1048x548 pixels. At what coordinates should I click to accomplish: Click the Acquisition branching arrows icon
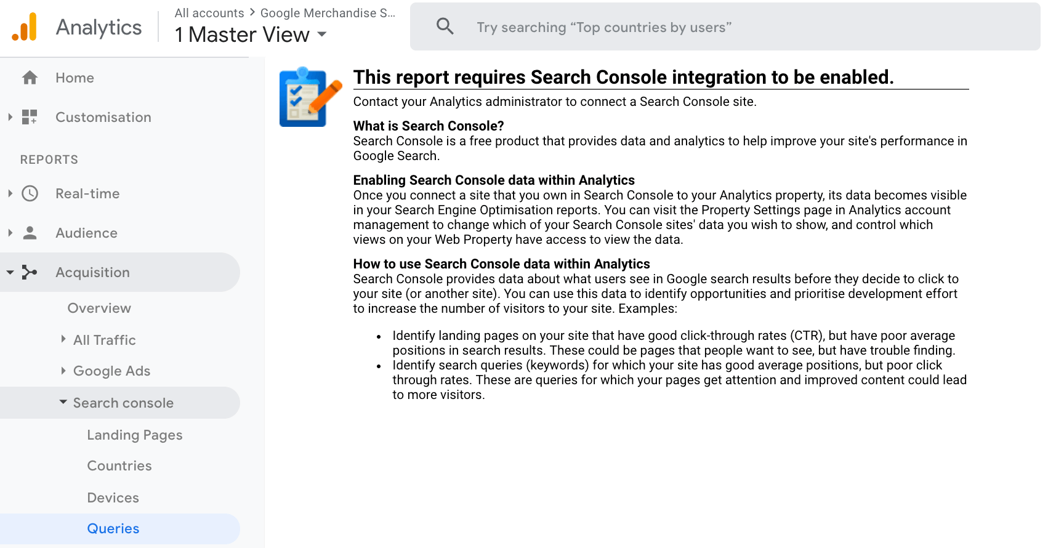(30, 272)
